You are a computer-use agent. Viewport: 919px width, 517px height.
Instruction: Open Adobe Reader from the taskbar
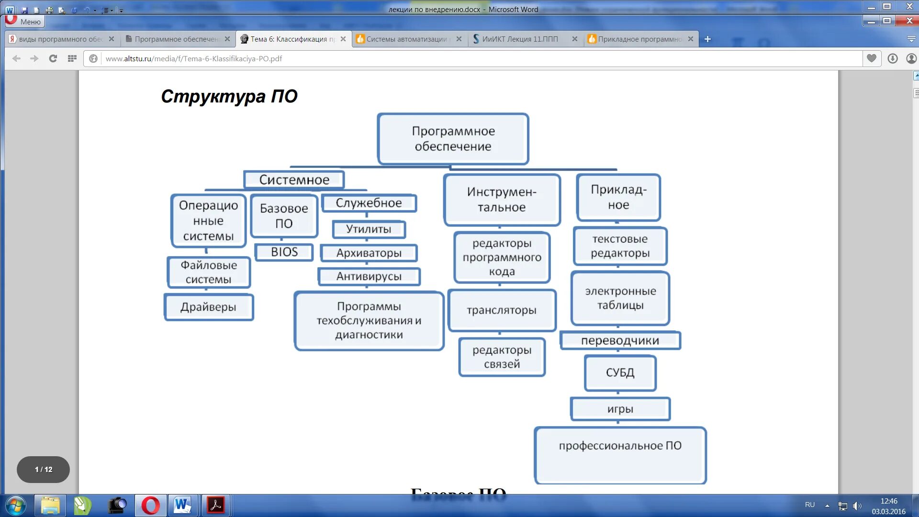[x=215, y=506]
